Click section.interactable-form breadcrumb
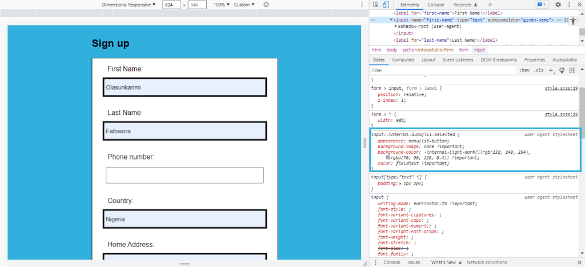 [x=427, y=50]
